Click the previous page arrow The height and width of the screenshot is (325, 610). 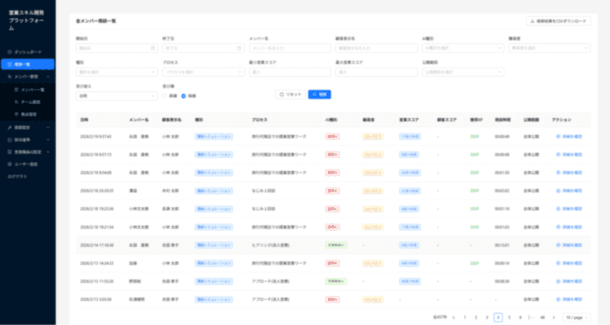click(x=454, y=318)
